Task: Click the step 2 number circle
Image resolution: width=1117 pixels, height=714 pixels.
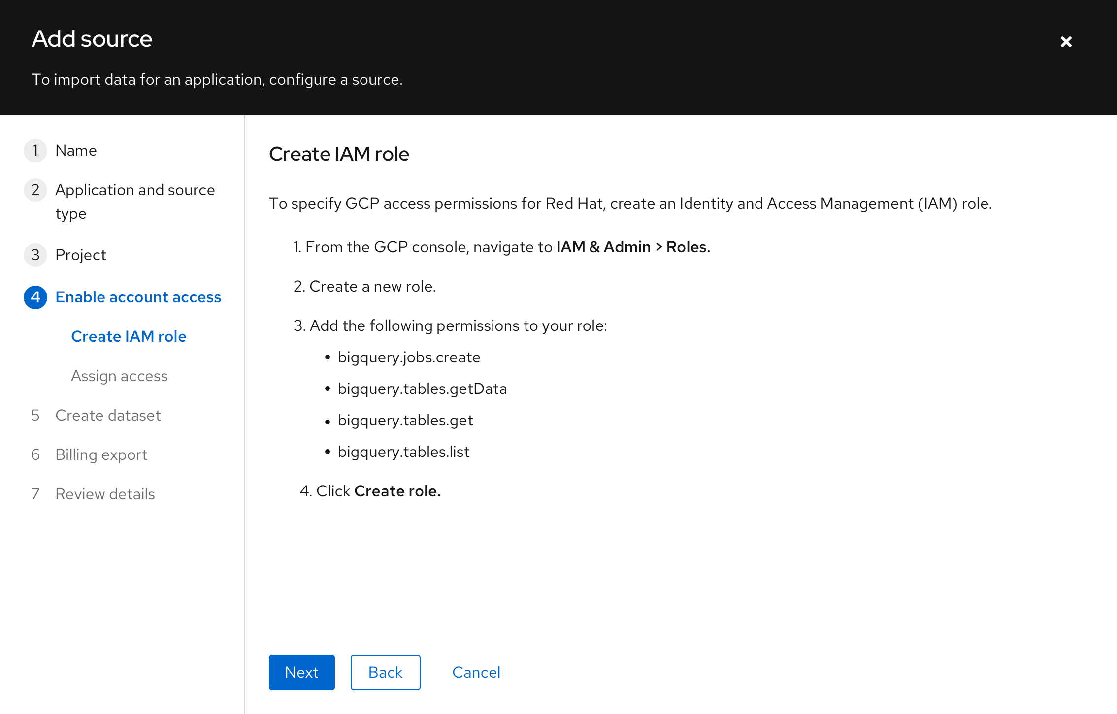Action: [35, 190]
